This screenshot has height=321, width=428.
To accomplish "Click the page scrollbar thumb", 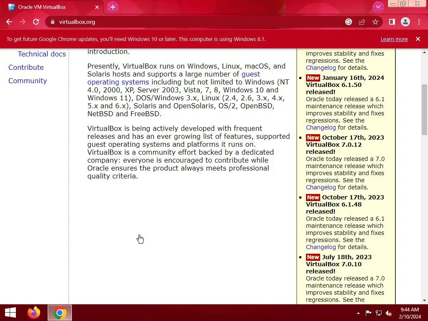I will pyautogui.click(x=424, y=110).
